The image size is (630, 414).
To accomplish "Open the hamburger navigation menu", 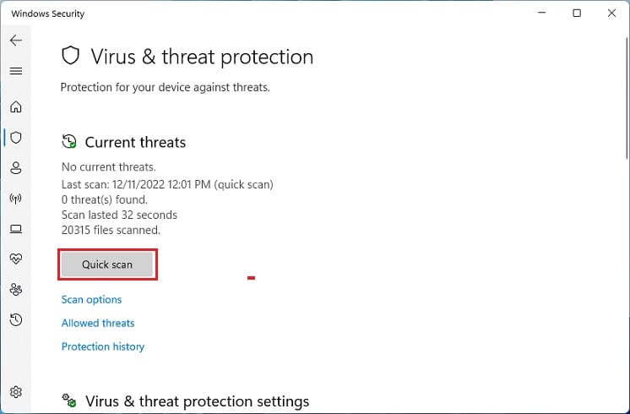I will click(16, 71).
